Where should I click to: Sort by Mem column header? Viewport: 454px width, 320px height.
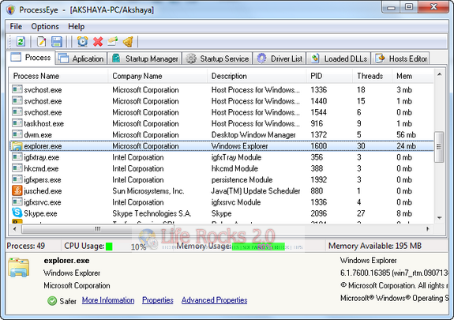(413, 76)
